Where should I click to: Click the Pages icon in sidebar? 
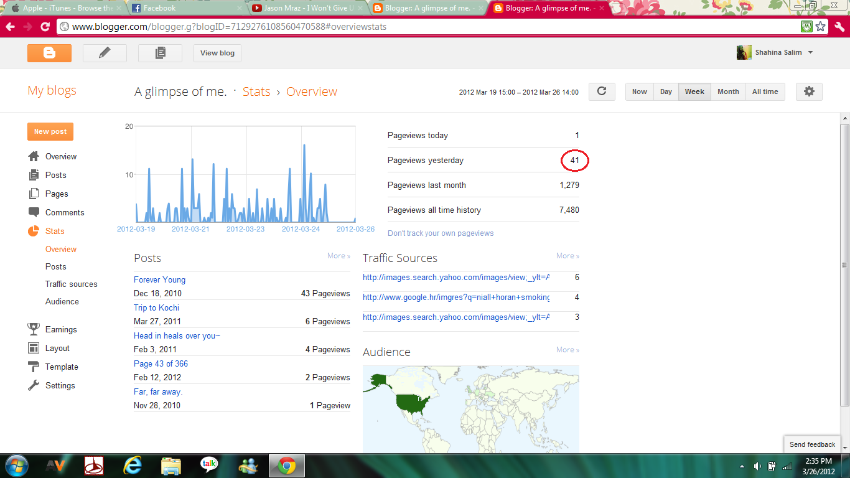pos(34,194)
